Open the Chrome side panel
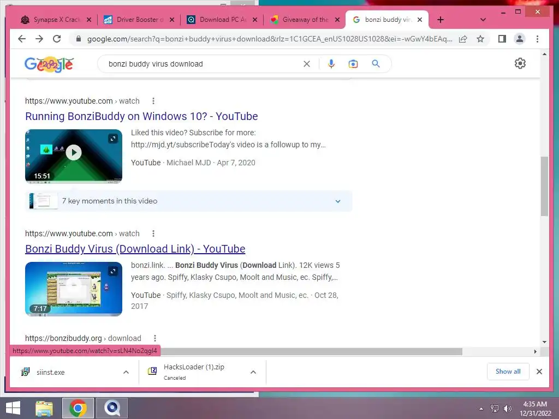 [x=502, y=39]
